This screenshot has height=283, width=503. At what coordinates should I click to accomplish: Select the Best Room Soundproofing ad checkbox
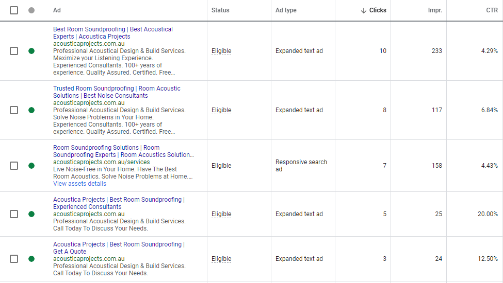[x=14, y=51]
